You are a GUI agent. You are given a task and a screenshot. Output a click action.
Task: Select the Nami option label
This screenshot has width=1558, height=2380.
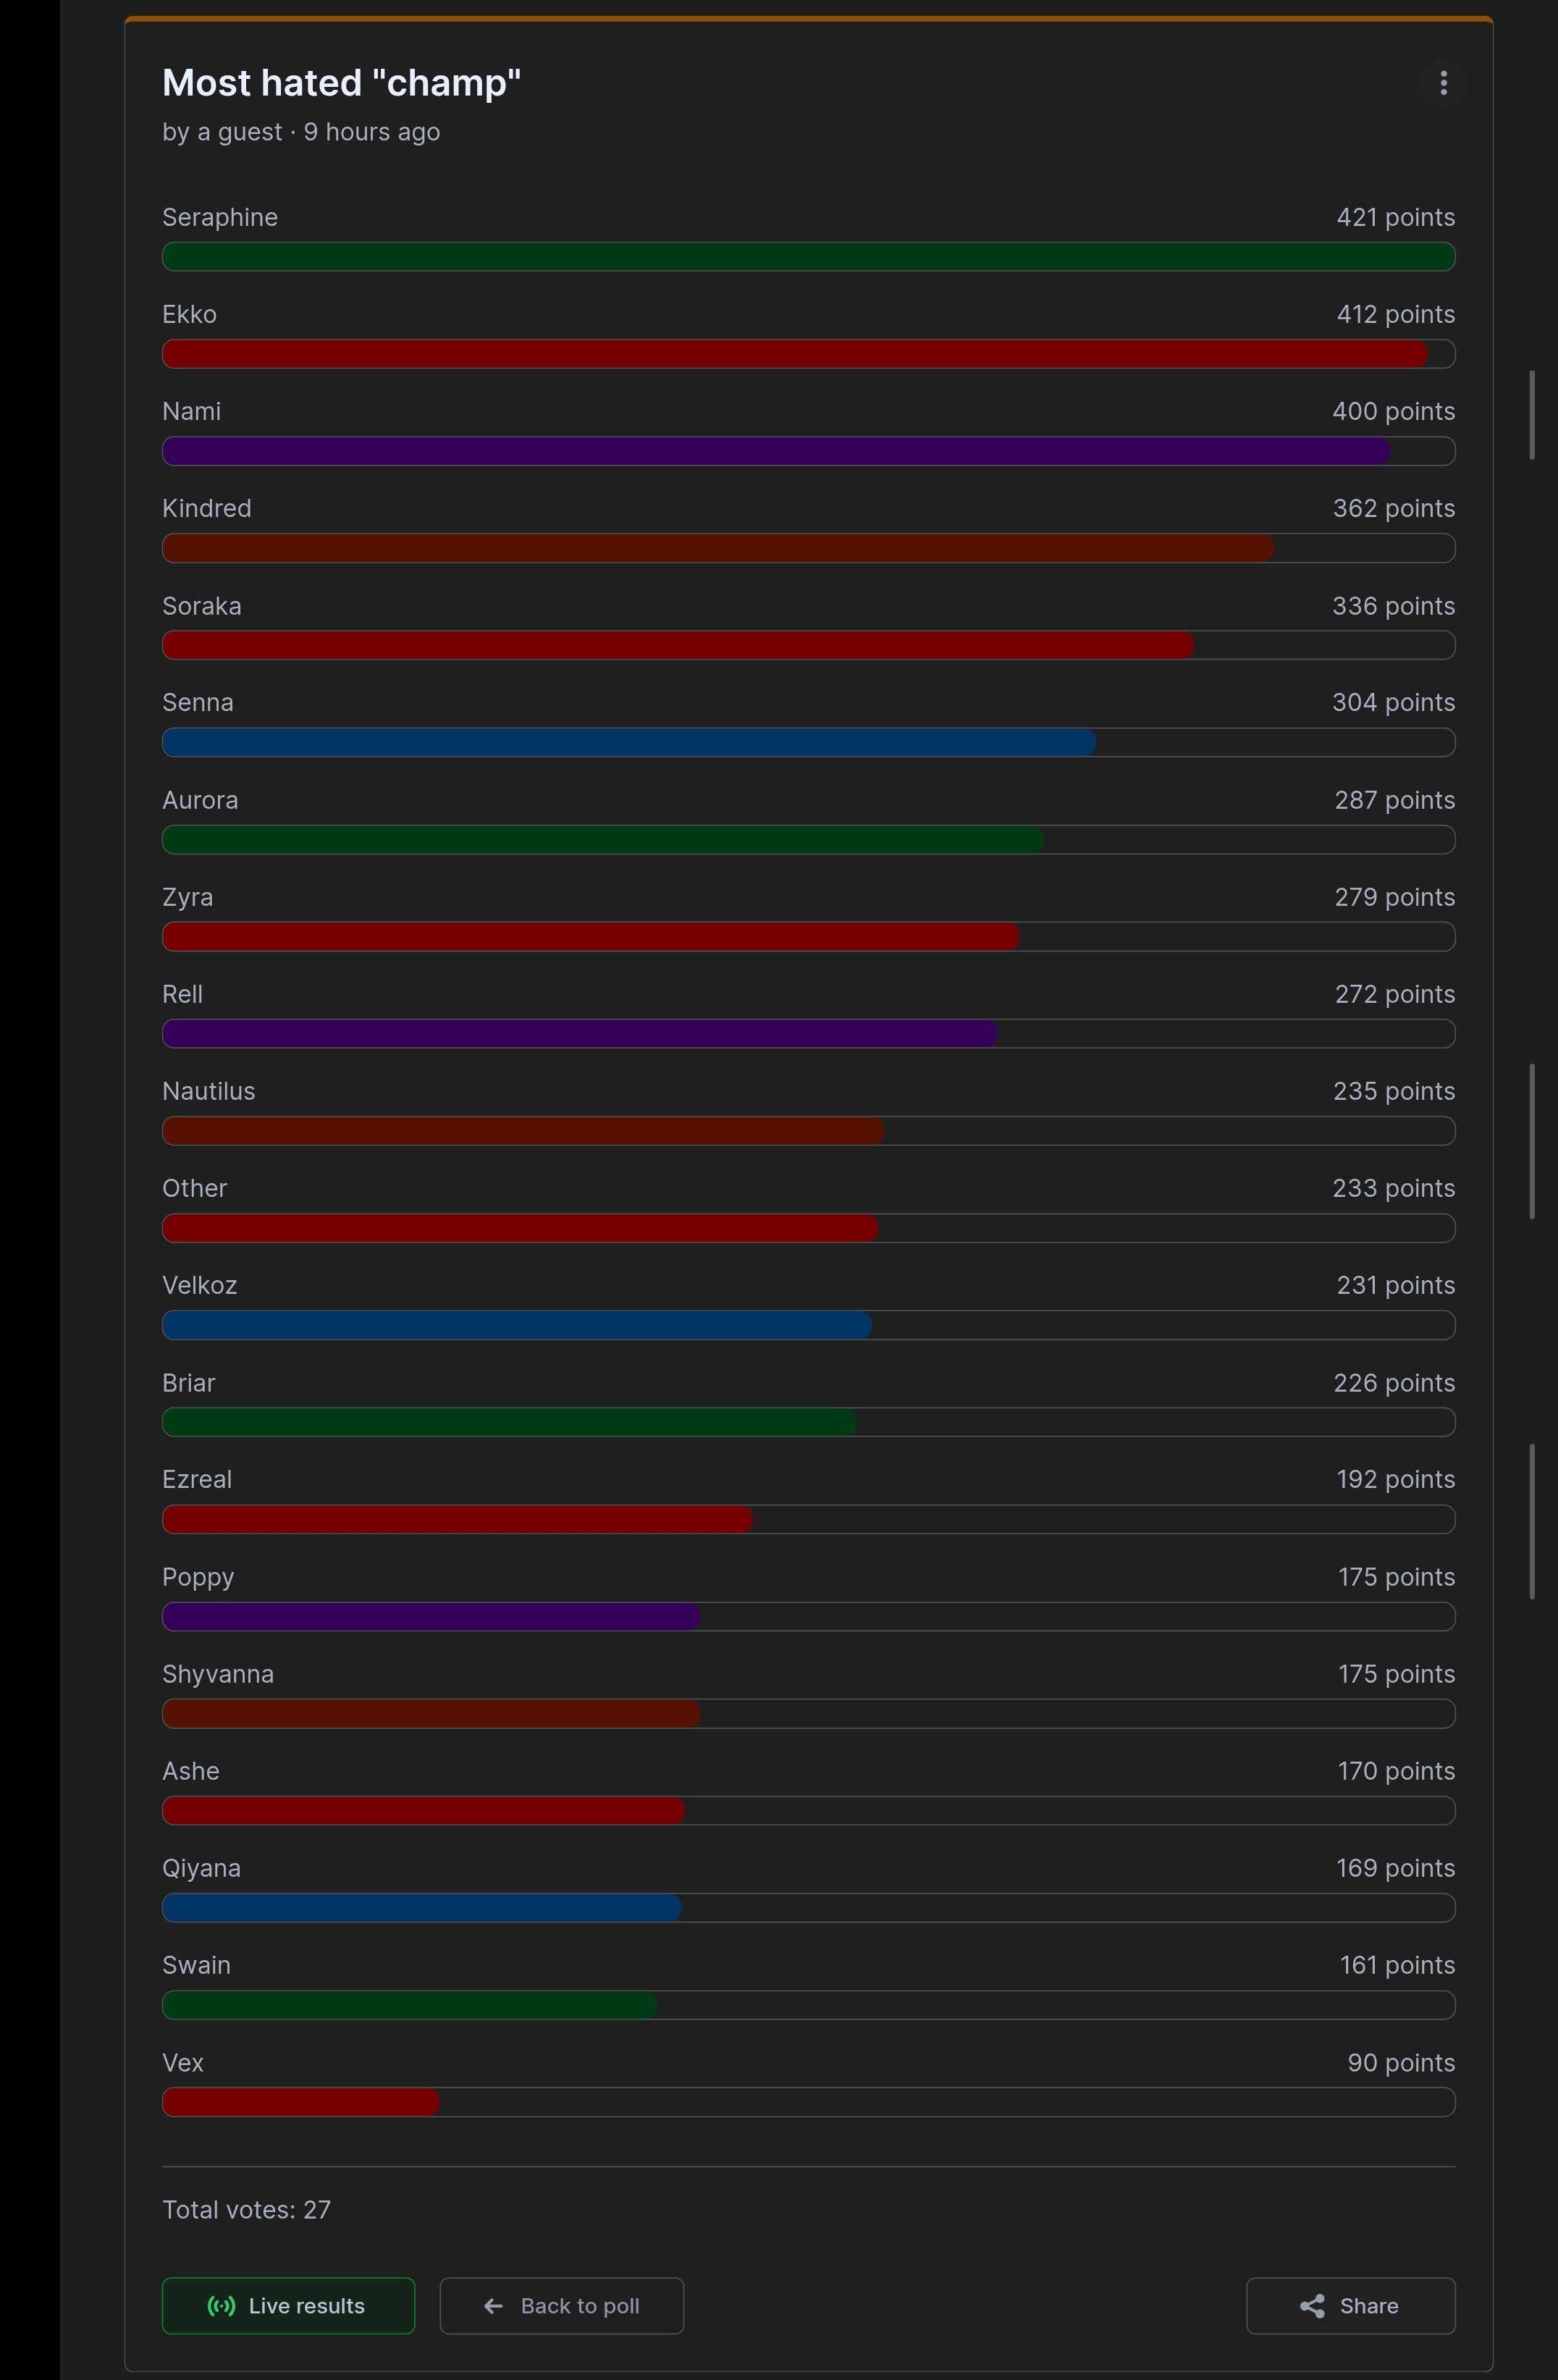pos(191,411)
